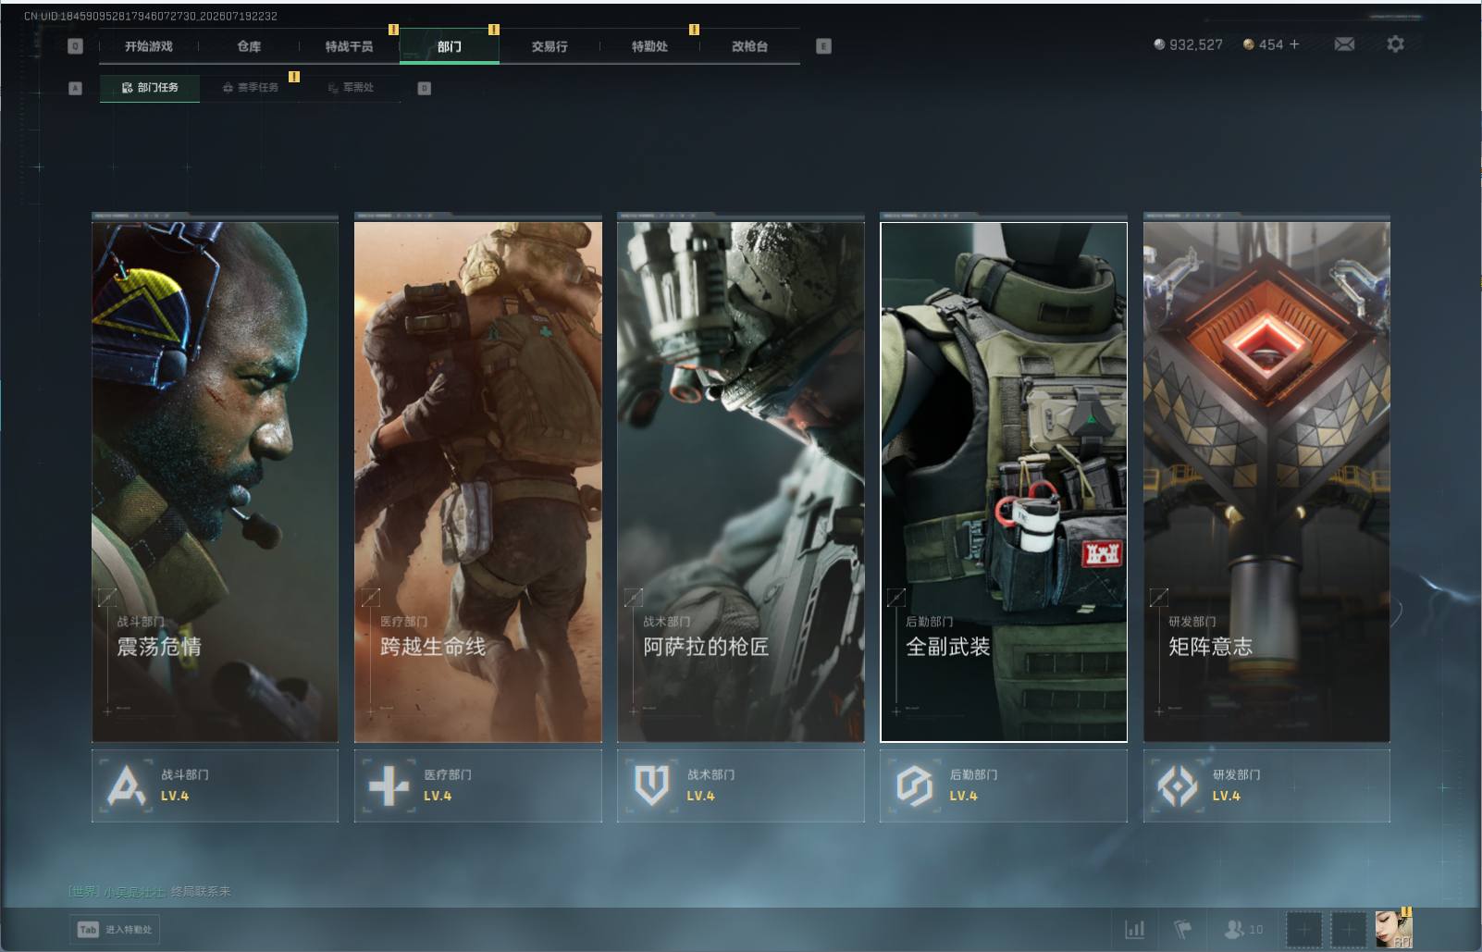Click the player avatar portrait

point(1393,929)
